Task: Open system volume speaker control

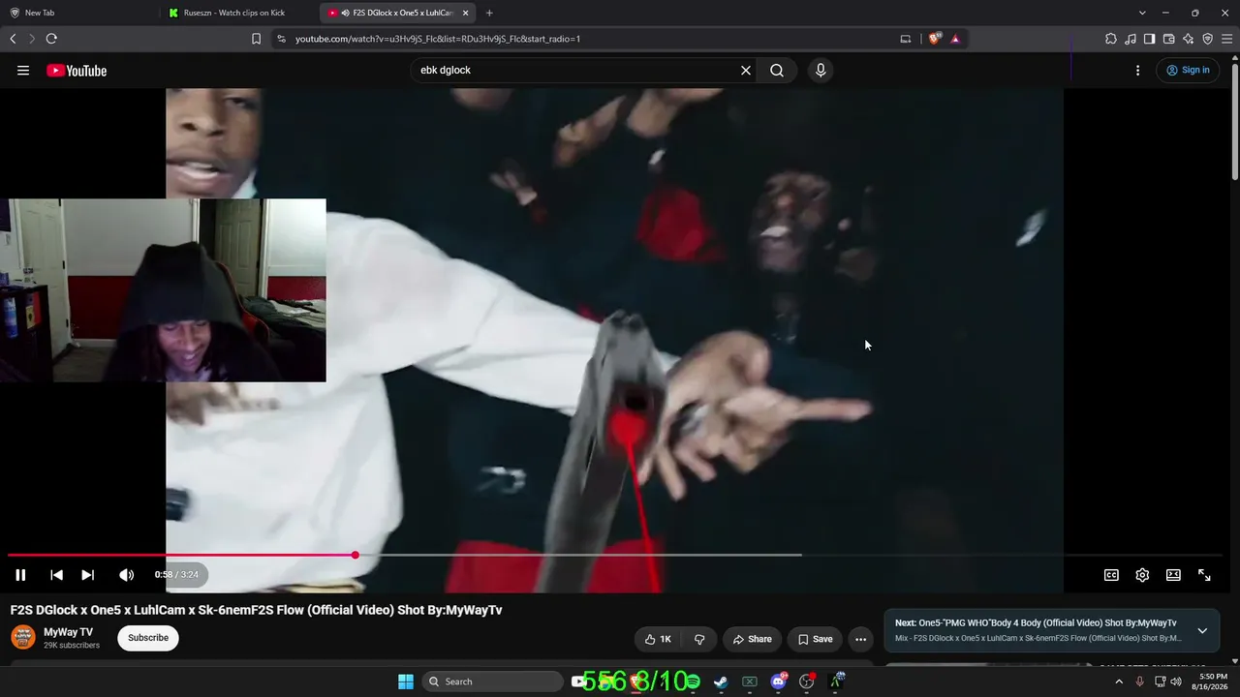Action: (1176, 682)
